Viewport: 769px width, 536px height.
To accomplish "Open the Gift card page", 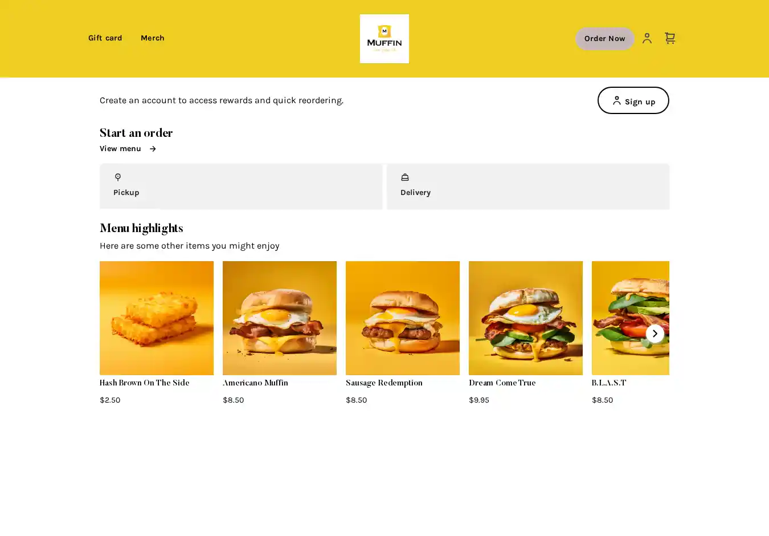I will 105,38.
